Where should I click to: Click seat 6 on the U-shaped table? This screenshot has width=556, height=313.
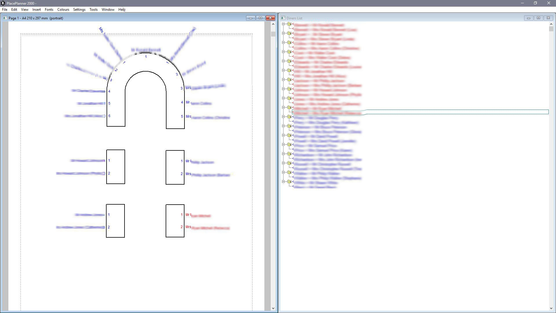pyautogui.click(x=109, y=116)
